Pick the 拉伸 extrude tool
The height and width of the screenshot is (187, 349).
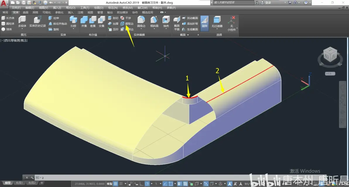[x=54, y=18]
